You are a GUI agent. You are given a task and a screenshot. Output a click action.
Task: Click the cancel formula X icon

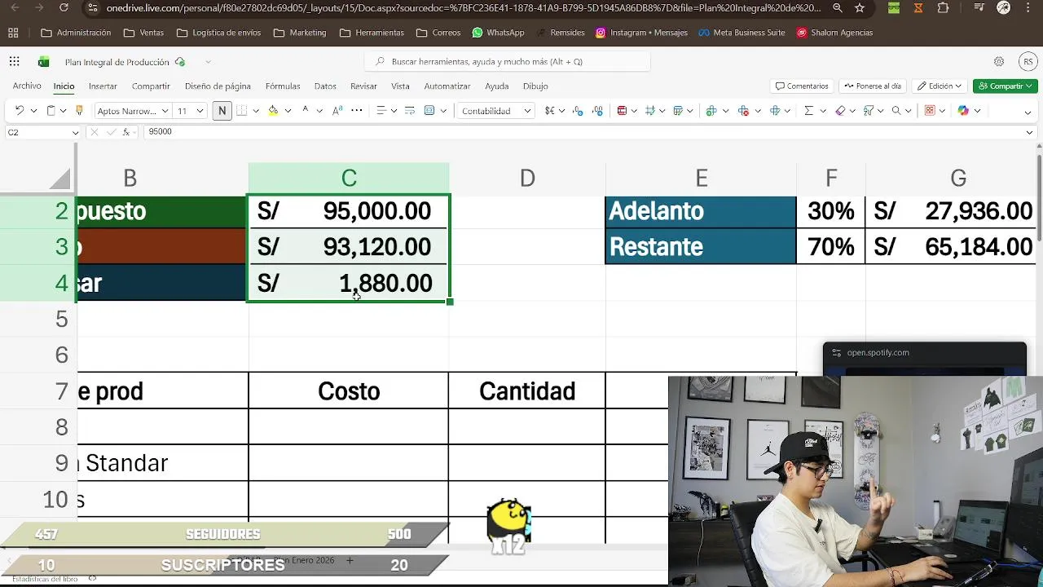click(95, 132)
